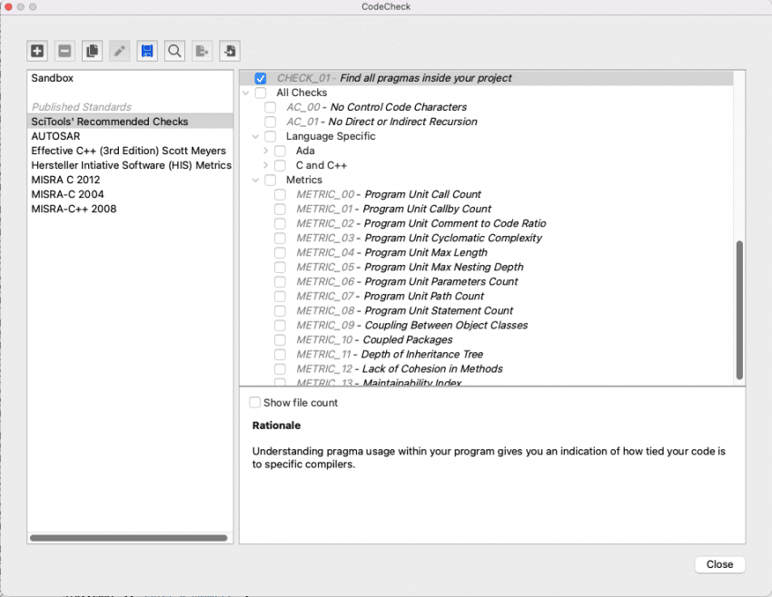
Task: Click the horizontal scrollbar below the standards list
Action: (x=129, y=537)
